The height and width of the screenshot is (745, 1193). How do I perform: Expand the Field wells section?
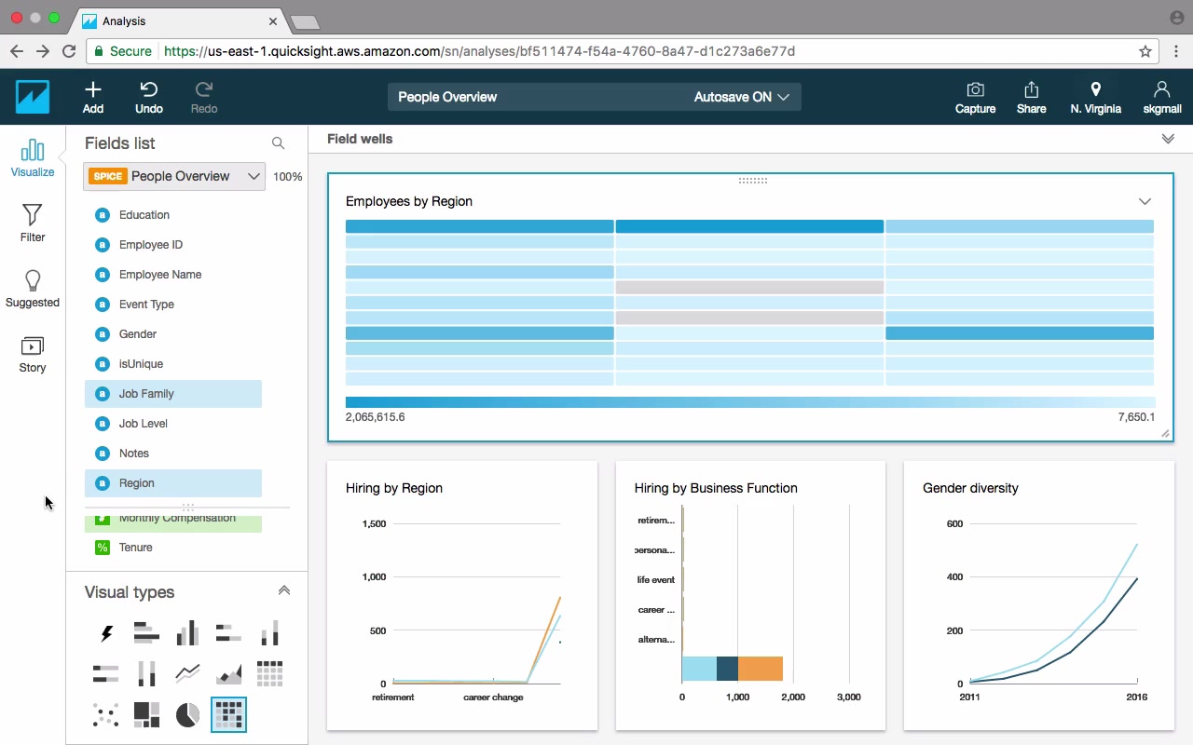[x=1168, y=139]
